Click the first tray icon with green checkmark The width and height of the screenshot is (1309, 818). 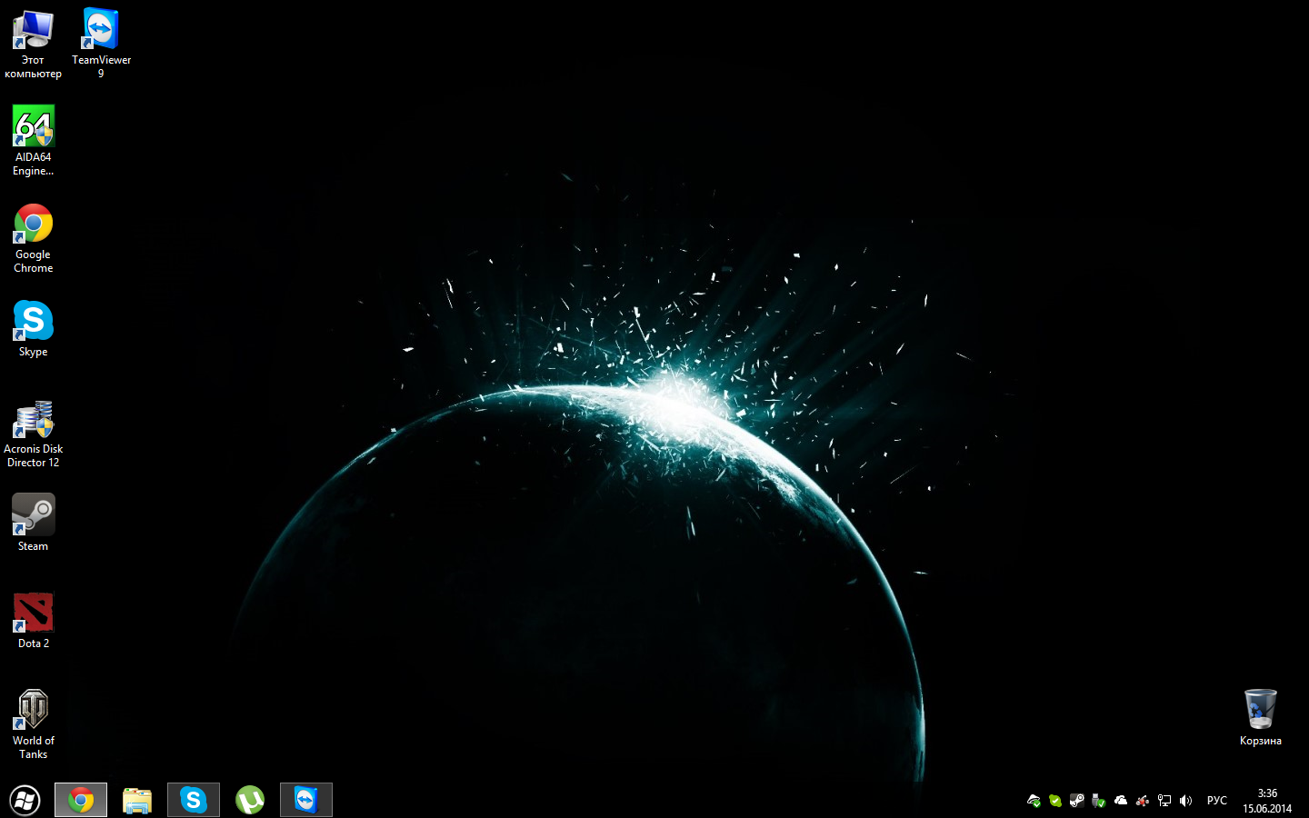click(1034, 801)
